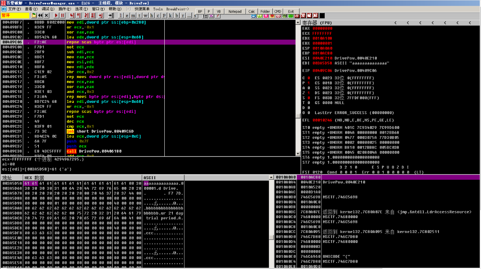Viewport: 481px width, 269px height.
Task: Select the EDI register line
Action: point(345,63)
